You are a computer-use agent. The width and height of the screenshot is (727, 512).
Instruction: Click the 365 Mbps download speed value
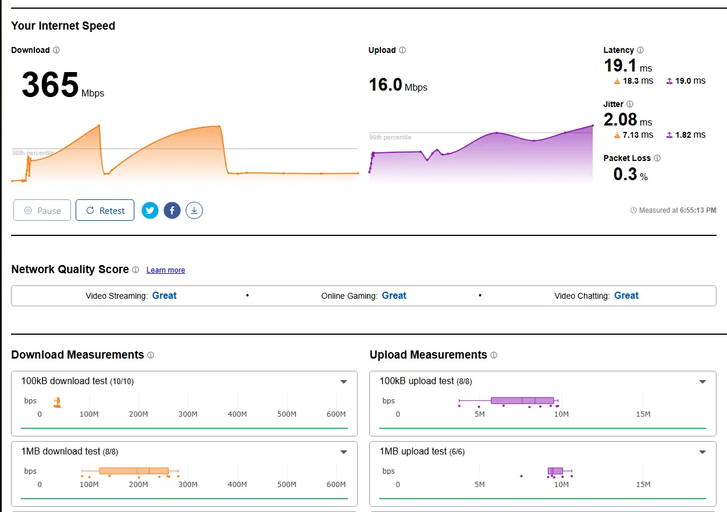pyautogui.click(x=63, y=85)
